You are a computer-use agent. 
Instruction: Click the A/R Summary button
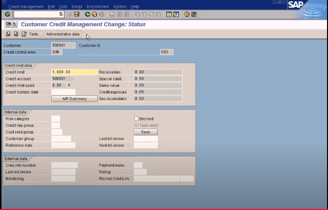[x=74, y=99]
